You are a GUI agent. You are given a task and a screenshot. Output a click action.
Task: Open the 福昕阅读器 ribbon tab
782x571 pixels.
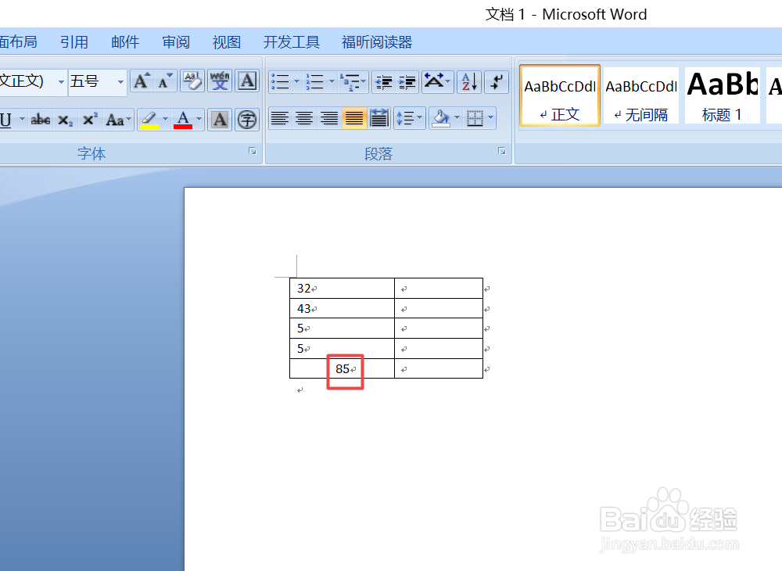click(377, 42)
